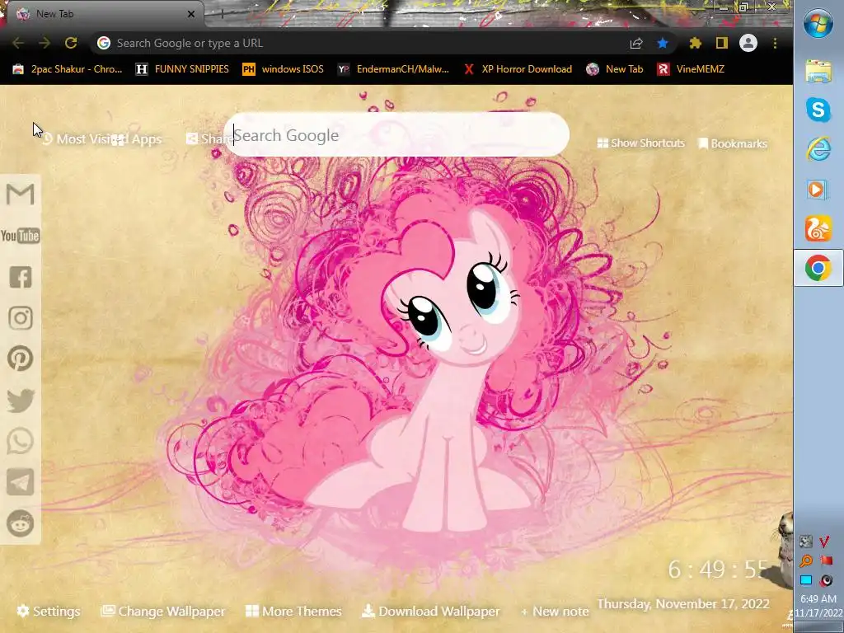
Task: Open WhatsApp shortcut in sidebar
Action: (x=21, y=442)
